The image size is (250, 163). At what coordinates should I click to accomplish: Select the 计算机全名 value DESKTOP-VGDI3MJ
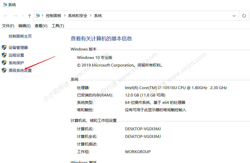[143, 137]
